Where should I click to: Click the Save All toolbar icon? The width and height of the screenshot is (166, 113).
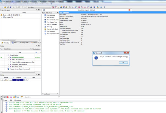[x=10, y=7]
